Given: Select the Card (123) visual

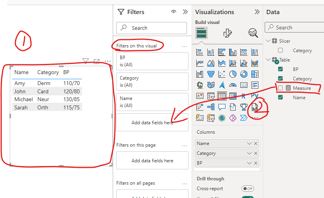Looking at the screenshot, I should pyautogui.click(x=244, y=85).
